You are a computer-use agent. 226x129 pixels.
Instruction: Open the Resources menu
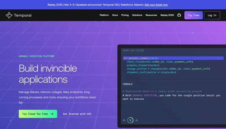point(151,15)
